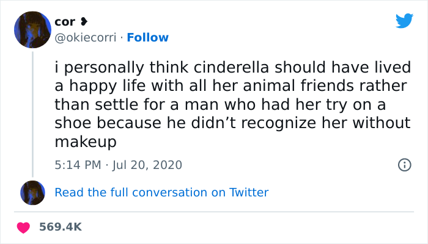Follow the @okiecorri account
428x244 pixels.
pos(149,38)
